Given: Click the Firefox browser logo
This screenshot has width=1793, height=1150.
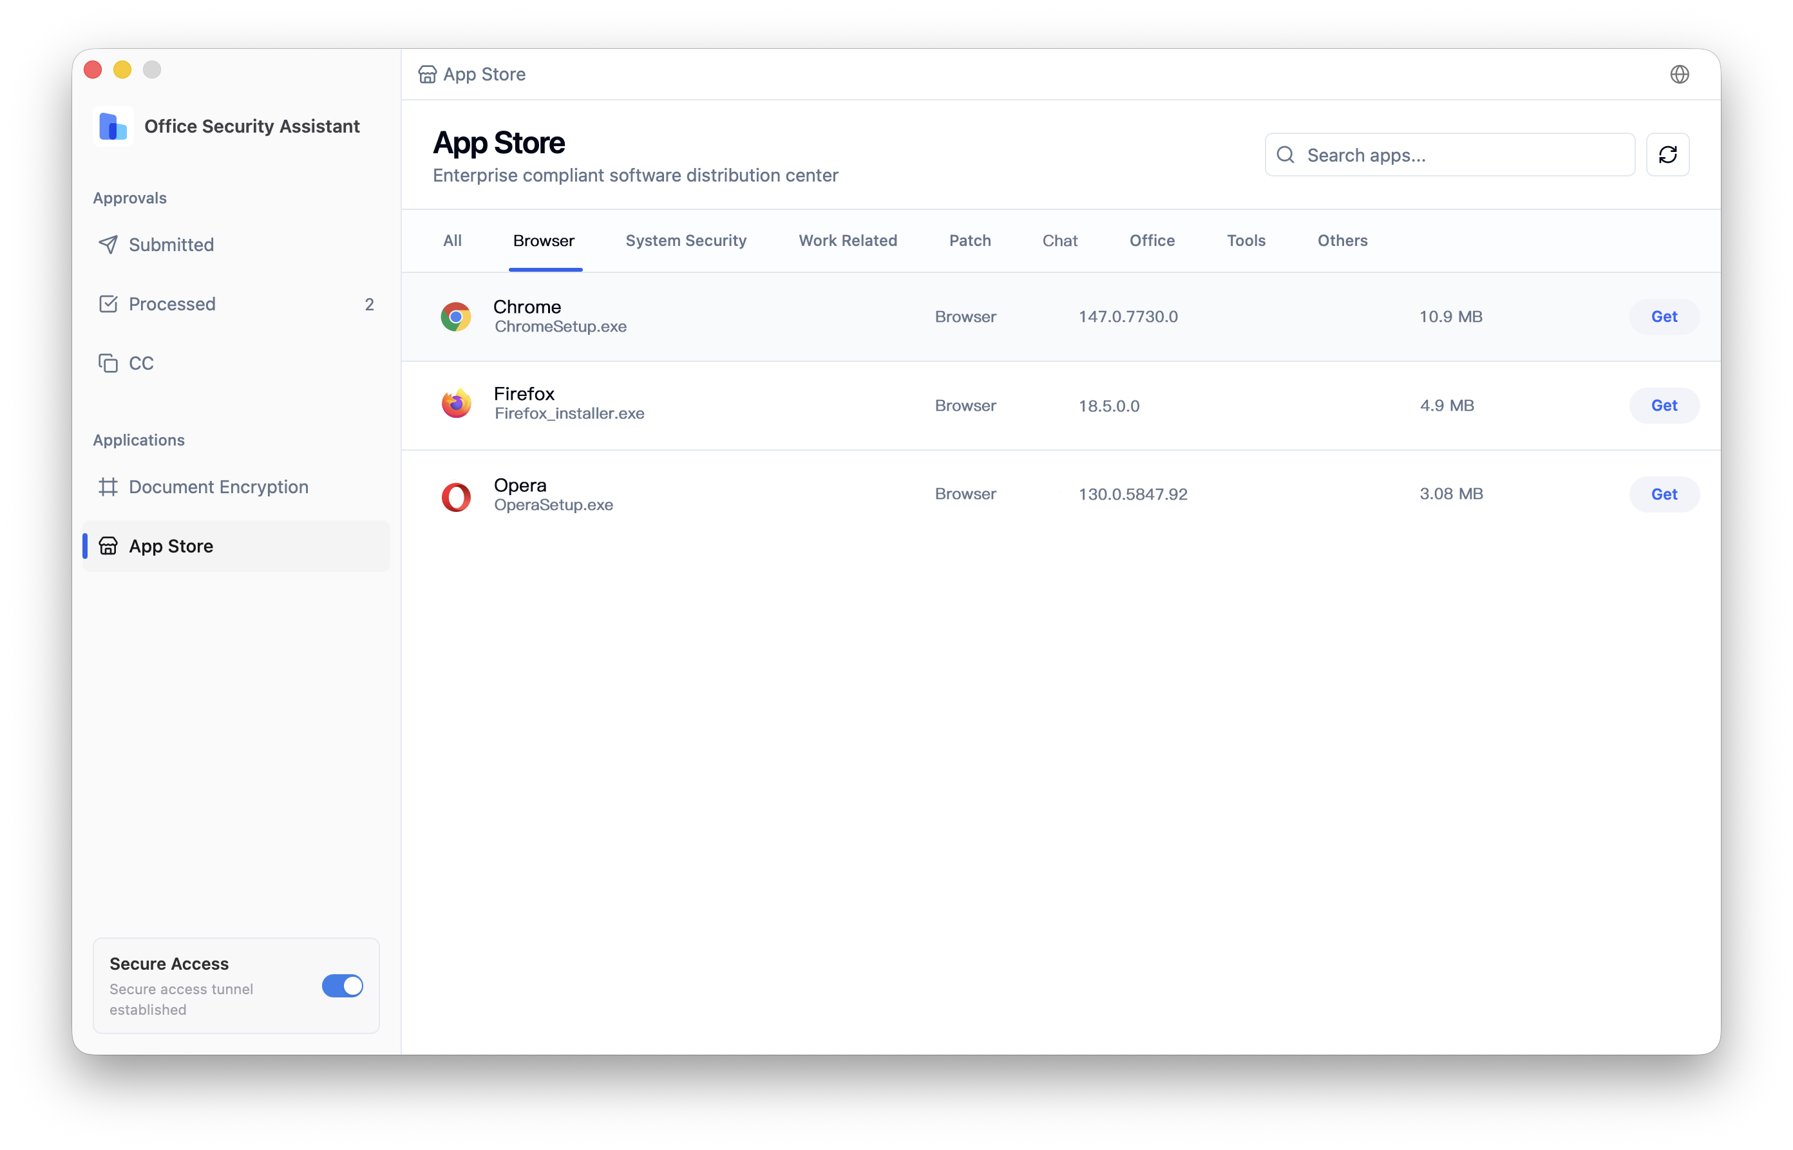Looking at the screenshot, I should pyautogui.click(x=455, y=404).
